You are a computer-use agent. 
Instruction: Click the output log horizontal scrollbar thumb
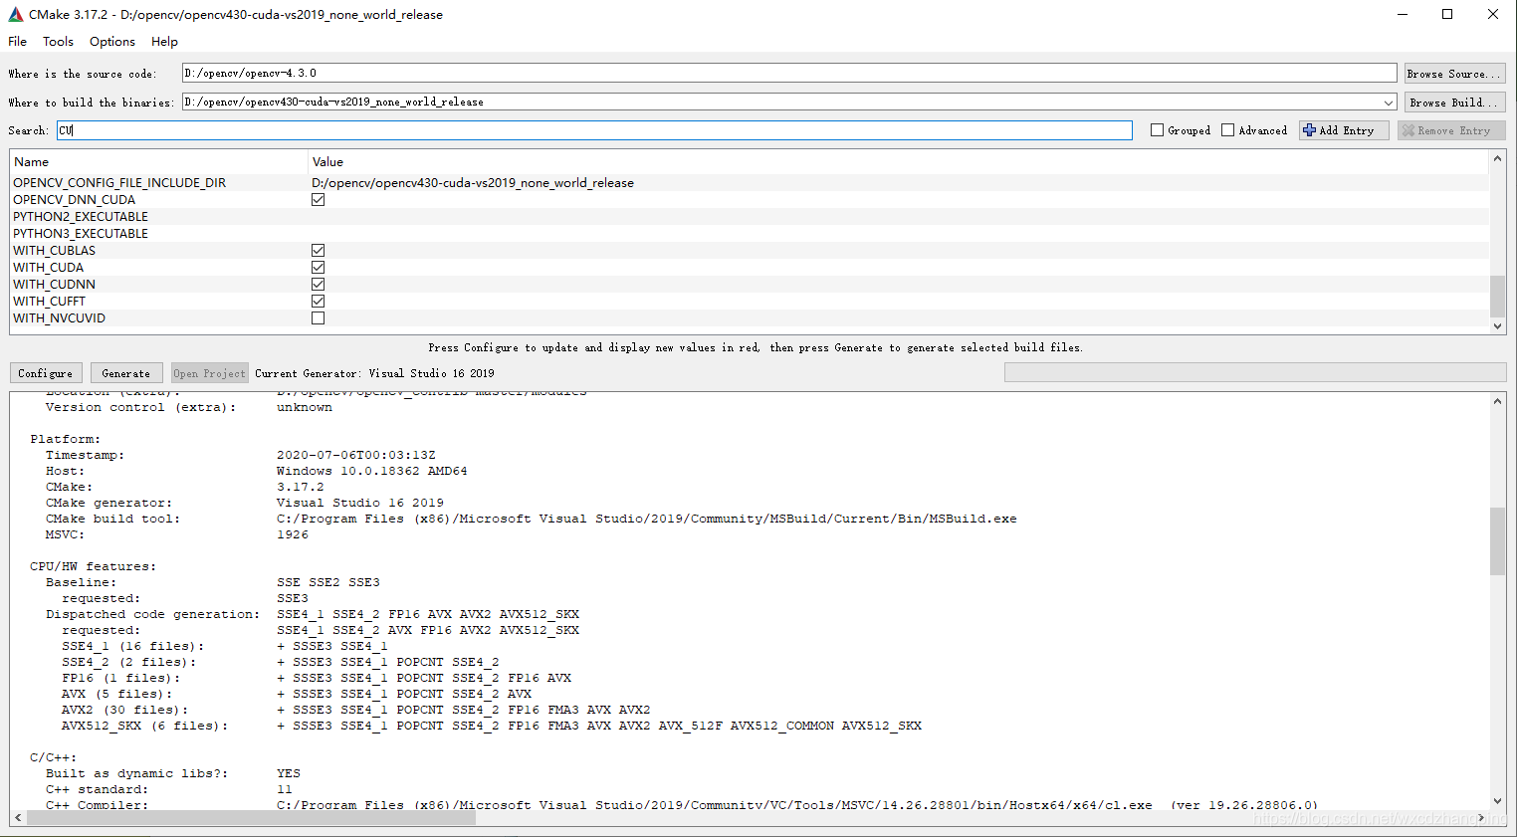(x=251, y=817)
